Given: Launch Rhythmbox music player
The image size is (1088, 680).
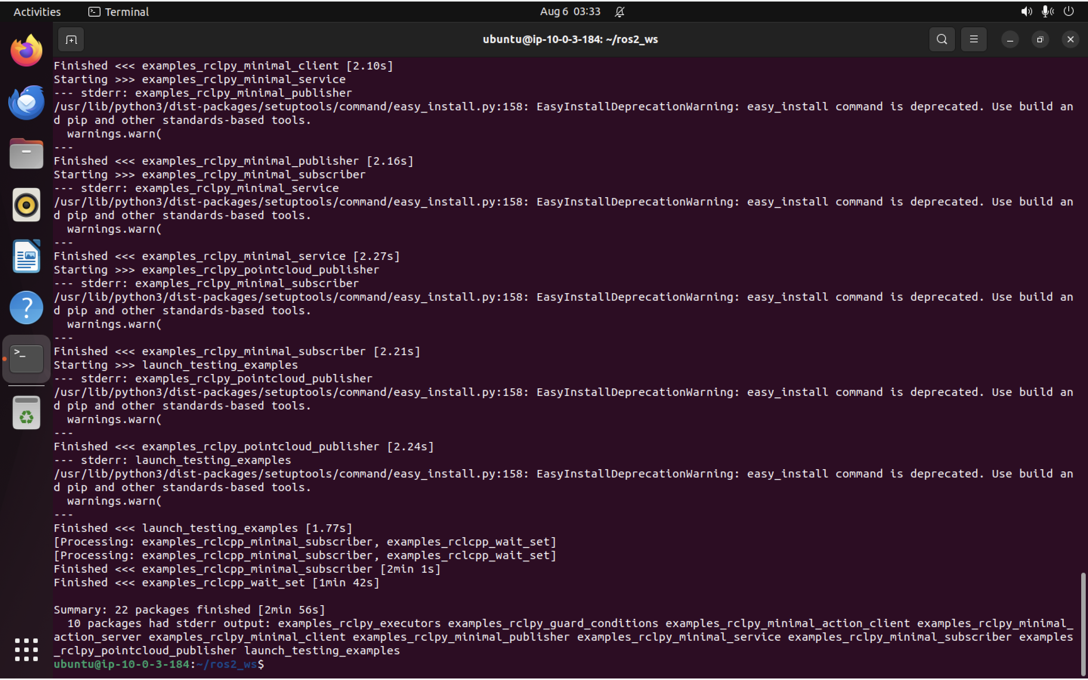Looking at the screenshot, I should tap(26, 205).
